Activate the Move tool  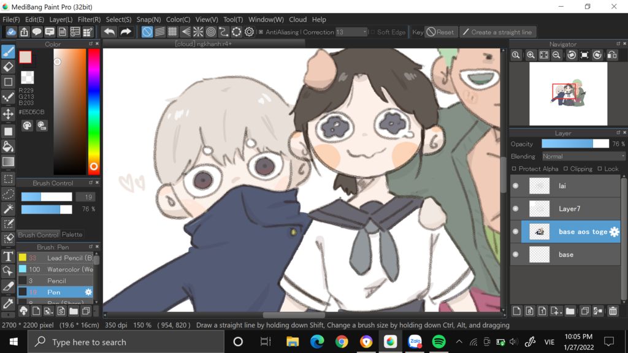tap(8, 114)
